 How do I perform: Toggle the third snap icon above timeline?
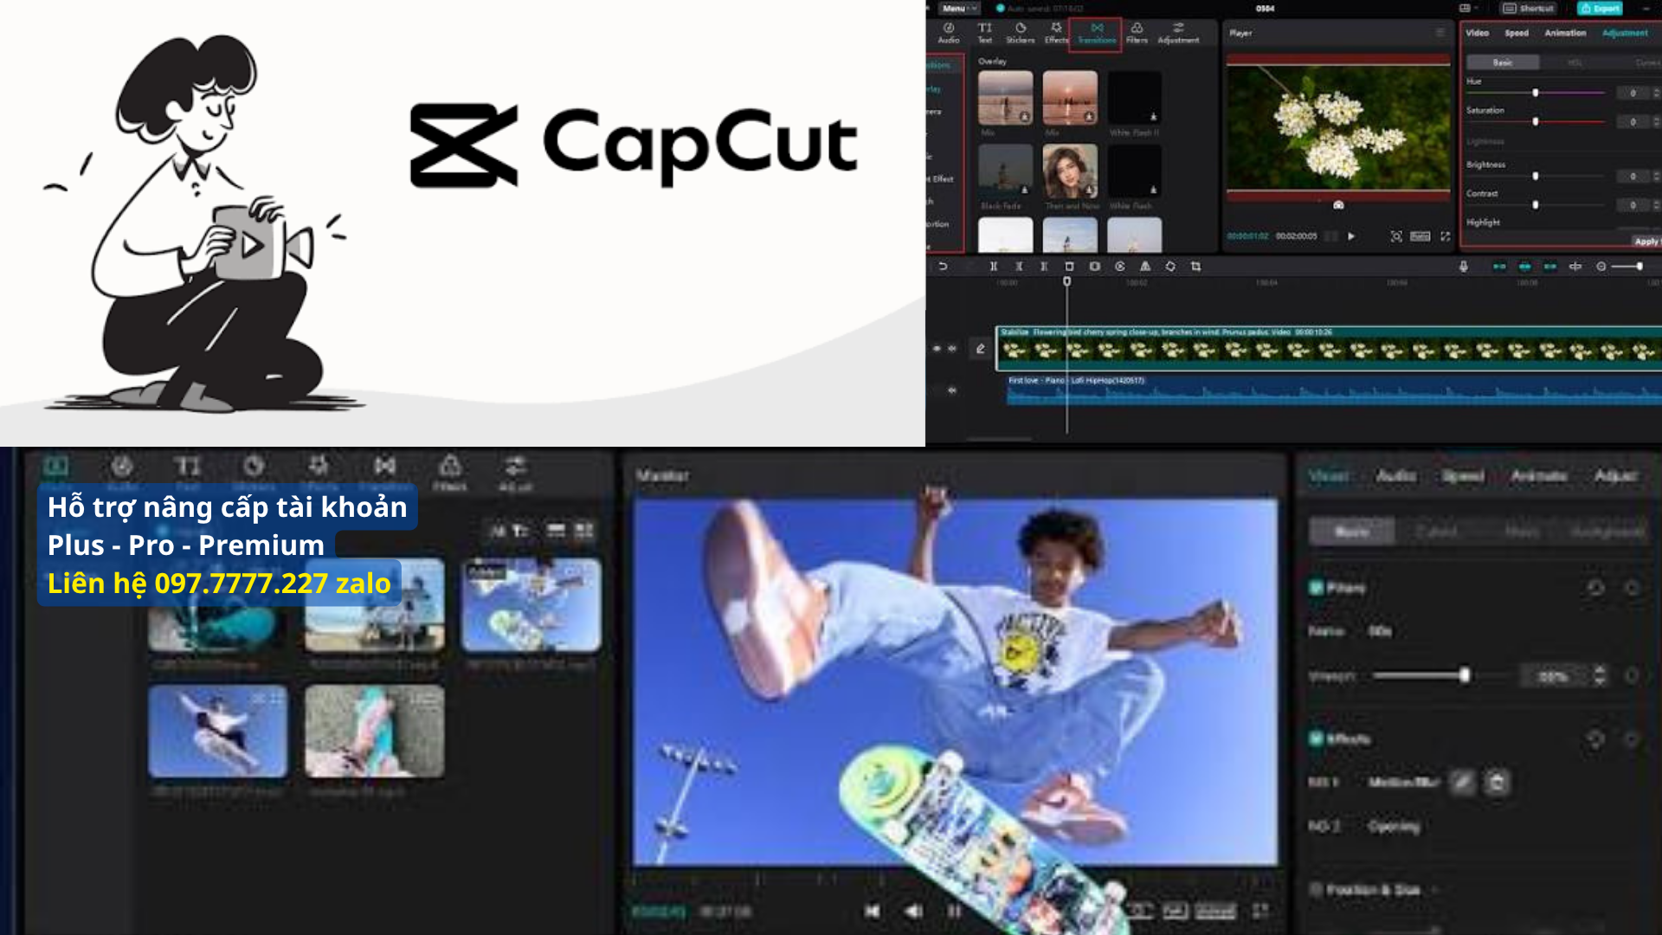tap(1550, 267)
